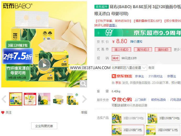The height and width of the screenshot is (136, 181).
Task: Click the red heart 关注 icon
Action: tap(3, 112)
